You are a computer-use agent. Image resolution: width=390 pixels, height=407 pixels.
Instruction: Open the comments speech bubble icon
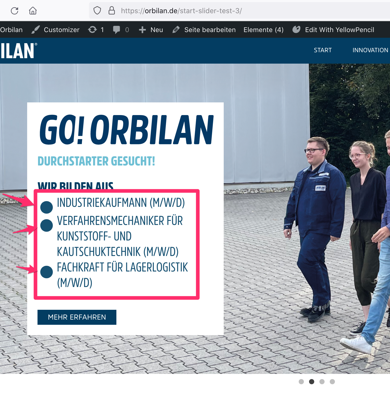click(116, 30)
